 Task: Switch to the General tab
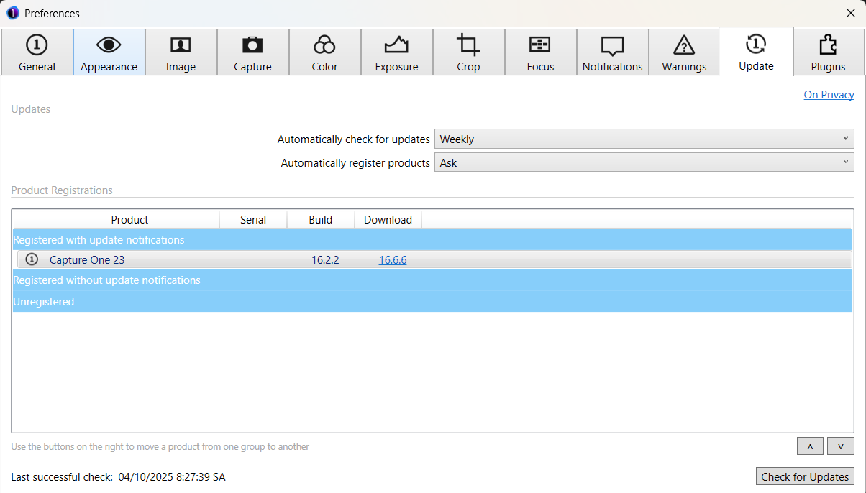coord(37,45)
